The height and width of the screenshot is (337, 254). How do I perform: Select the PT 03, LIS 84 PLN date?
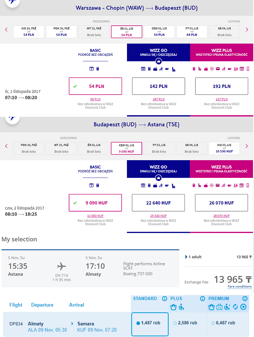pos(192,32)
